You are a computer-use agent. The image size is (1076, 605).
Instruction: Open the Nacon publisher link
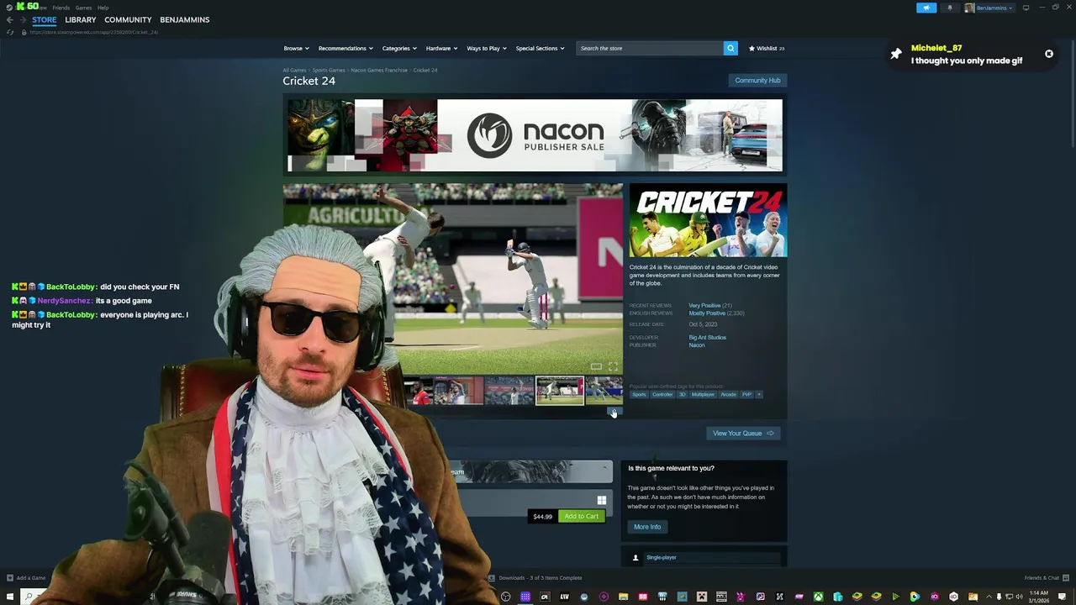(697, 345)
